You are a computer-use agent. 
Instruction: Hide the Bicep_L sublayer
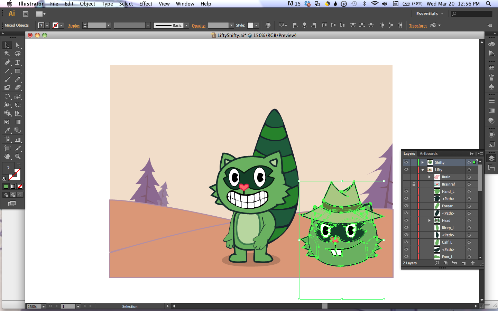pos(406,228)
